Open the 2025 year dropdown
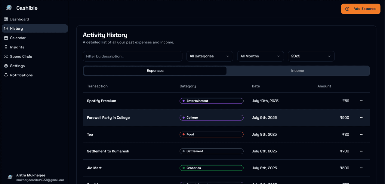This screenshot has height=184, width=385. coord(311,56)
